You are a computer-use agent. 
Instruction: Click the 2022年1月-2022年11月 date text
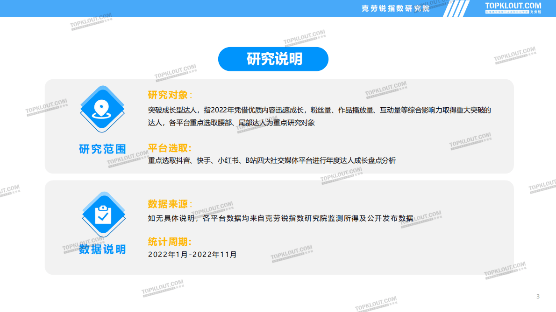coord(192,255)
